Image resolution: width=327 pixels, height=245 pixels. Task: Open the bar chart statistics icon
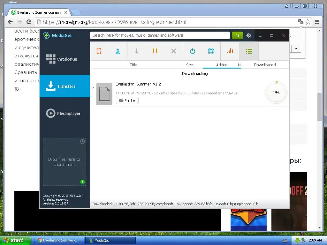[x=230, y=51]
